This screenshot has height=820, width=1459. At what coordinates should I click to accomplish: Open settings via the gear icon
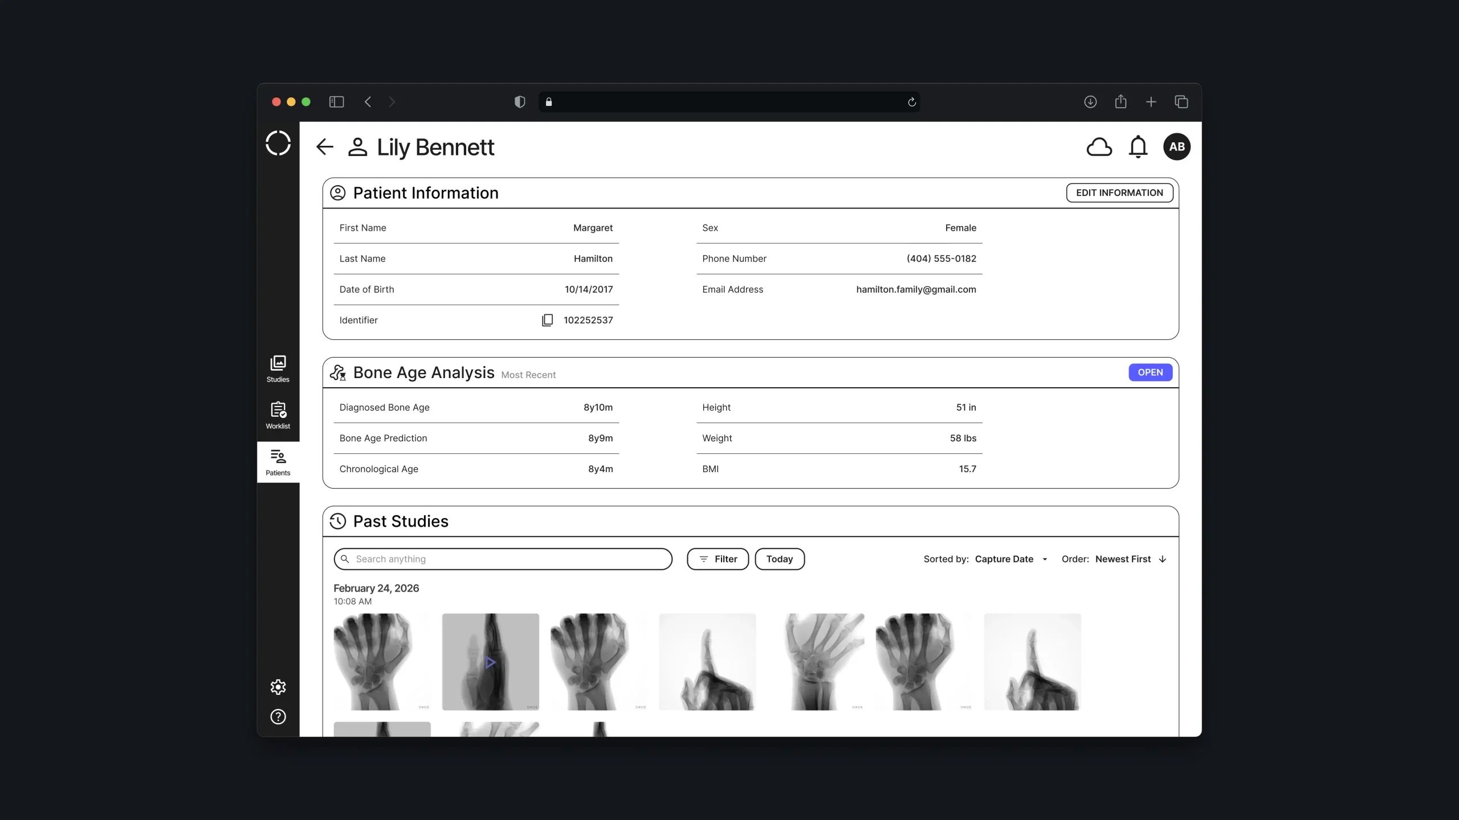[x=278, y=687]
